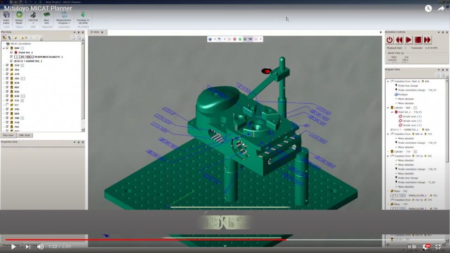Image resolution: width=450 pixels, height=253 pixels.
Task: Skip to next YouTube video
Action: tap(28, 247)
